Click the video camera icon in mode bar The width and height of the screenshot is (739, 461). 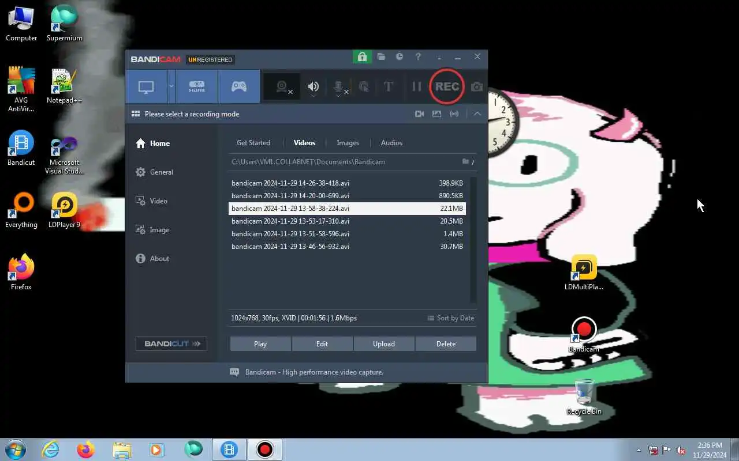point(420,114)
